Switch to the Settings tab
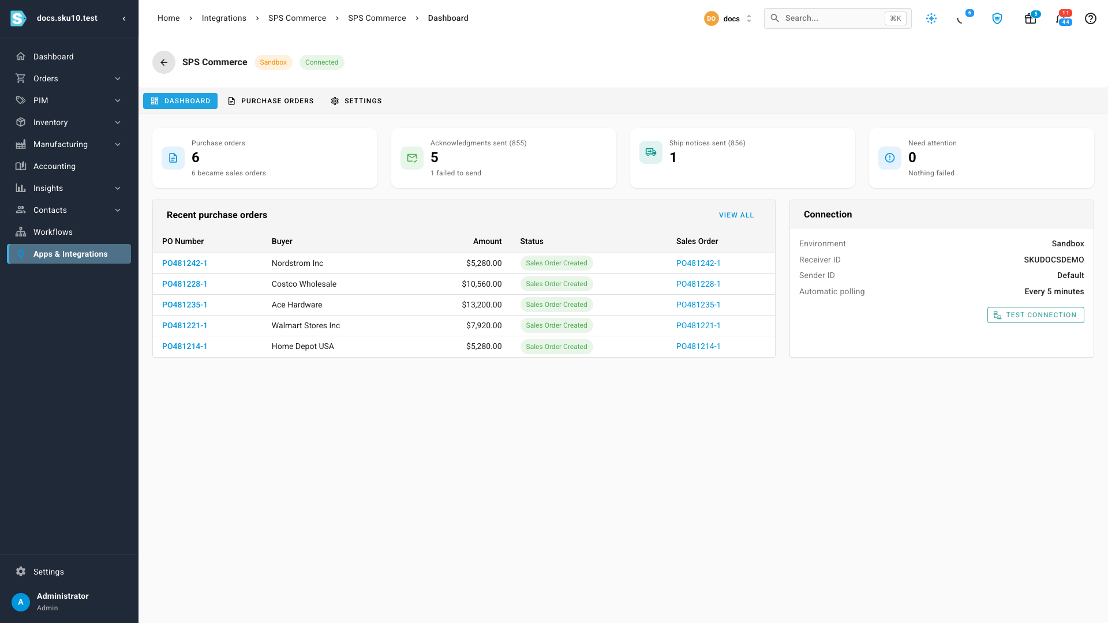This screenshot has width=1108, height=623. pyautogui.click(x=356, y=101)
